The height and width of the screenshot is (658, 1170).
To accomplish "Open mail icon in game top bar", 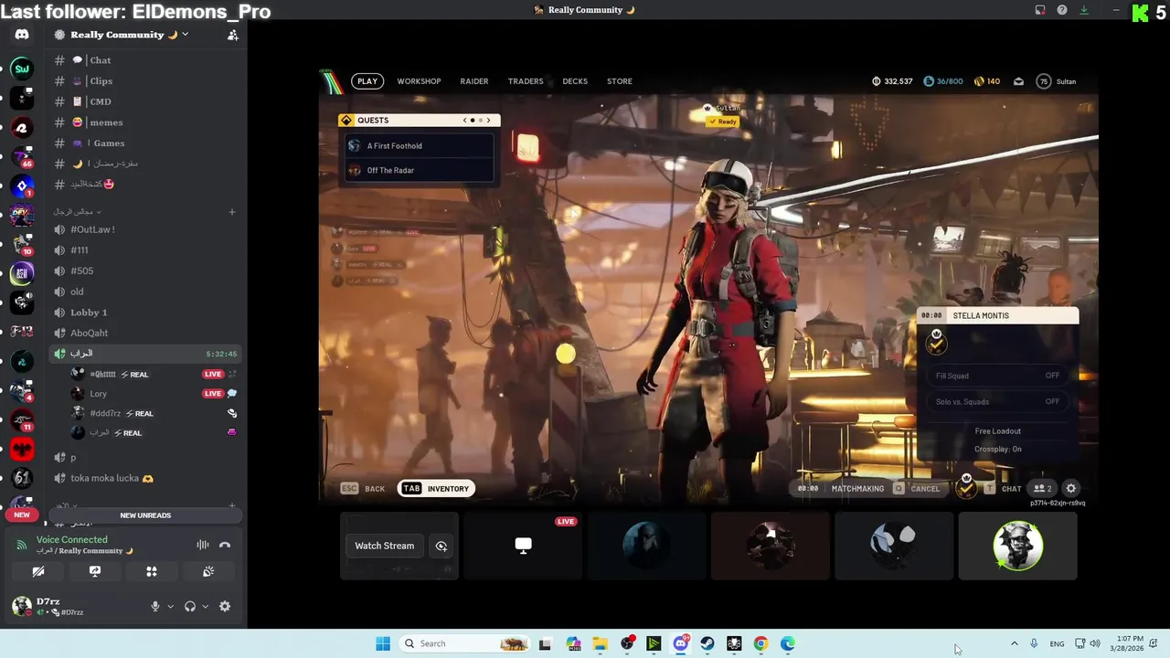I will 1018,81.
